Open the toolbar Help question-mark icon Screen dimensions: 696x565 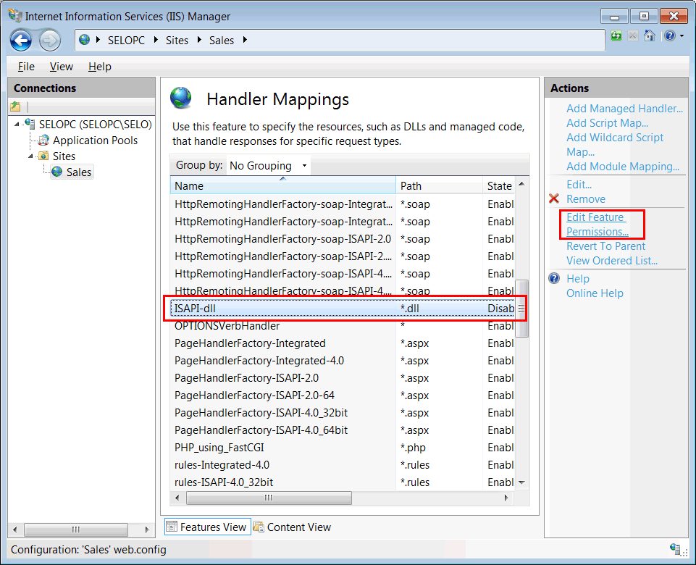pos(670,35)
